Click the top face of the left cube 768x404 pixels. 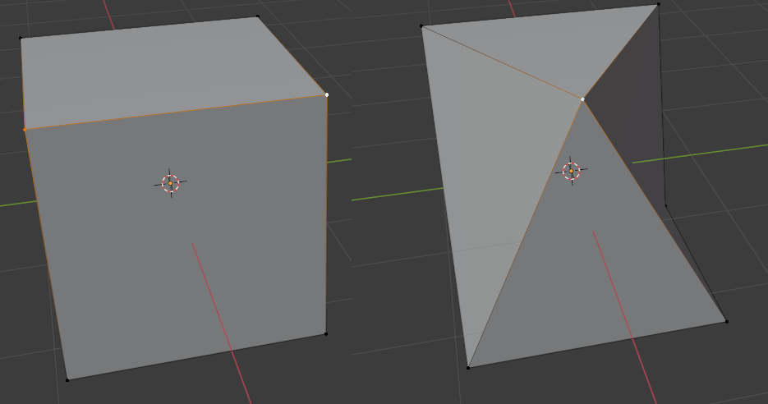pos(164,70)
